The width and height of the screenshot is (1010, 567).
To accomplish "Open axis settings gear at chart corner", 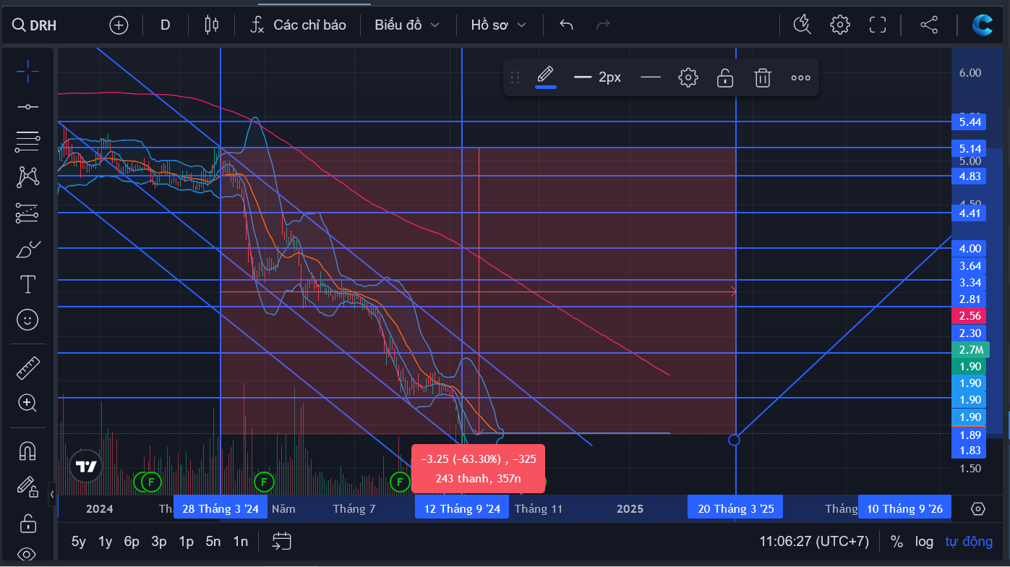I will click(x=978, y=508).
